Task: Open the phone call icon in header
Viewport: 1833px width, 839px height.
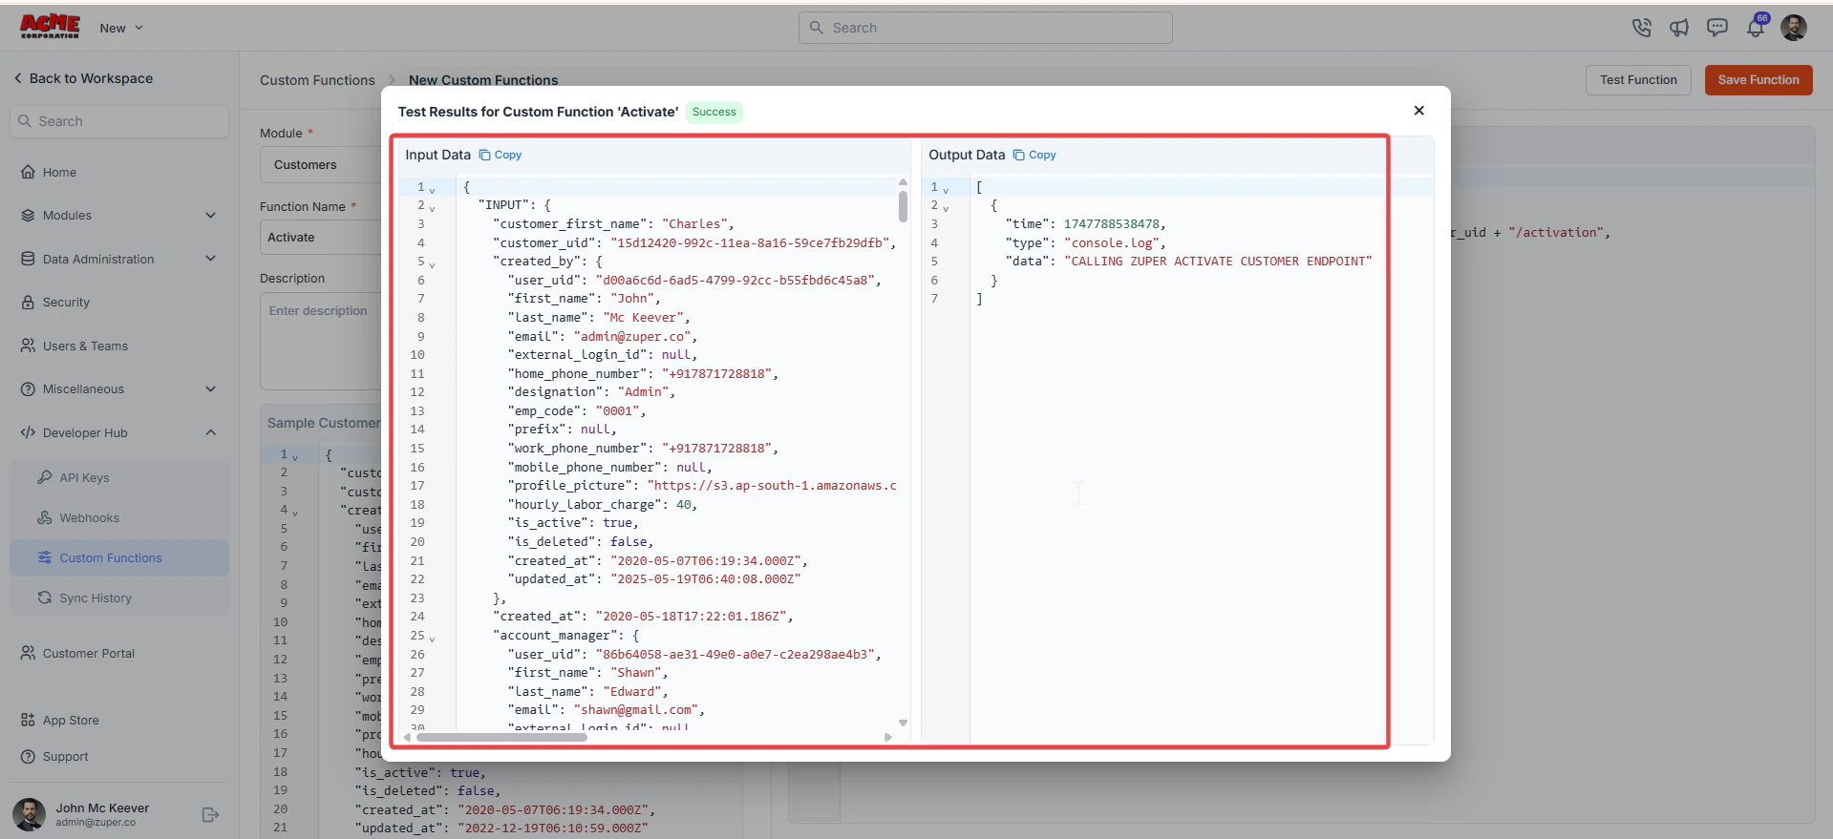Action: click(x=1641, y=28)
